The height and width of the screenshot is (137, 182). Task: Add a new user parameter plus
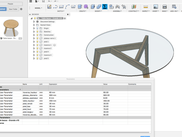click(x=20, y=90)
